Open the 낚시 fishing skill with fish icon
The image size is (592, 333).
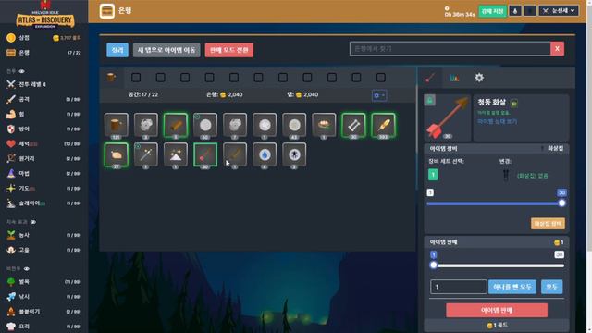pos(43,296)
